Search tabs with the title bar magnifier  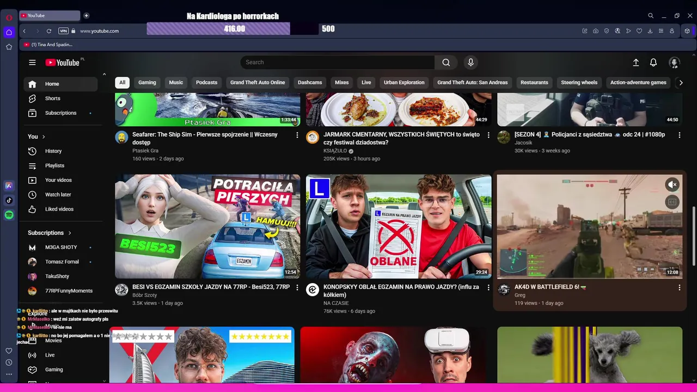coord(651,16)
